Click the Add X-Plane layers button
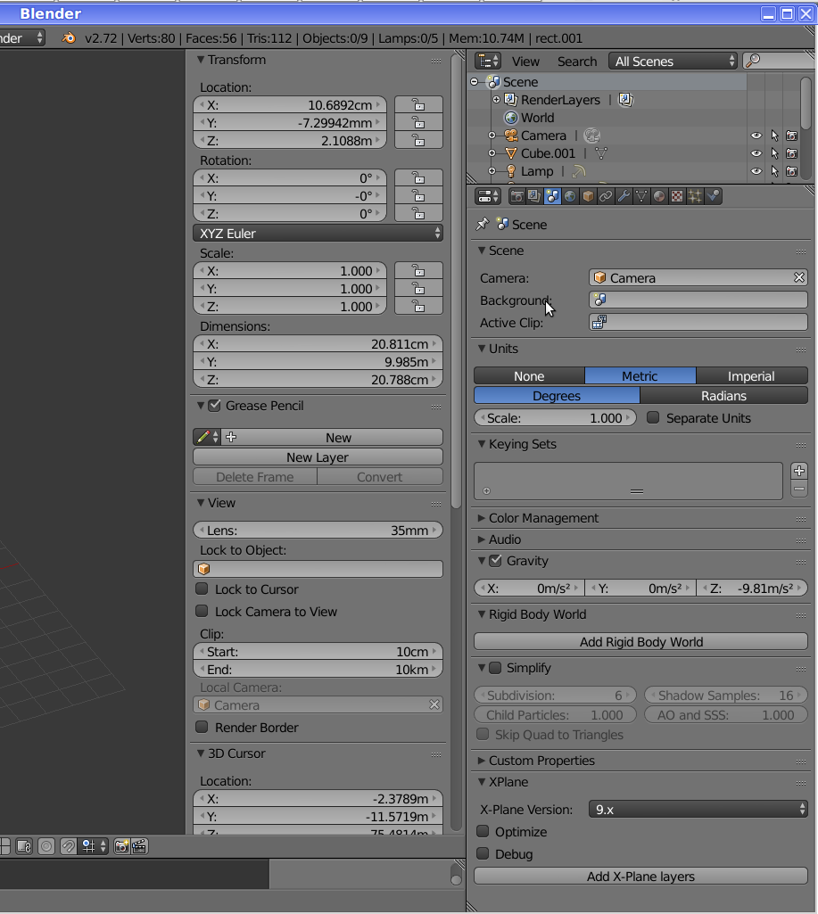The image size is (818, 914). pyautogui.click(x=640, y=877)
